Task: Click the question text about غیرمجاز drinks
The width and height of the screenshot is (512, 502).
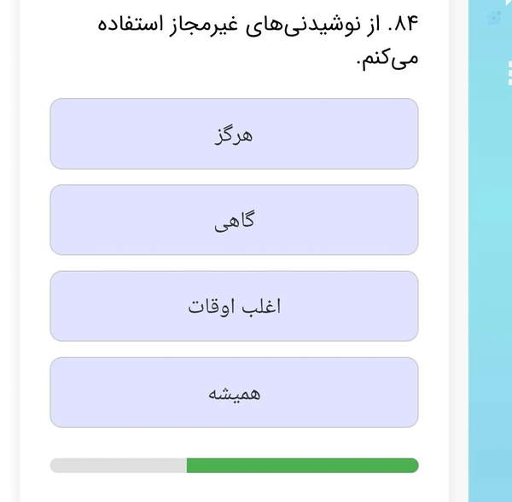Action: coord(258,41)
